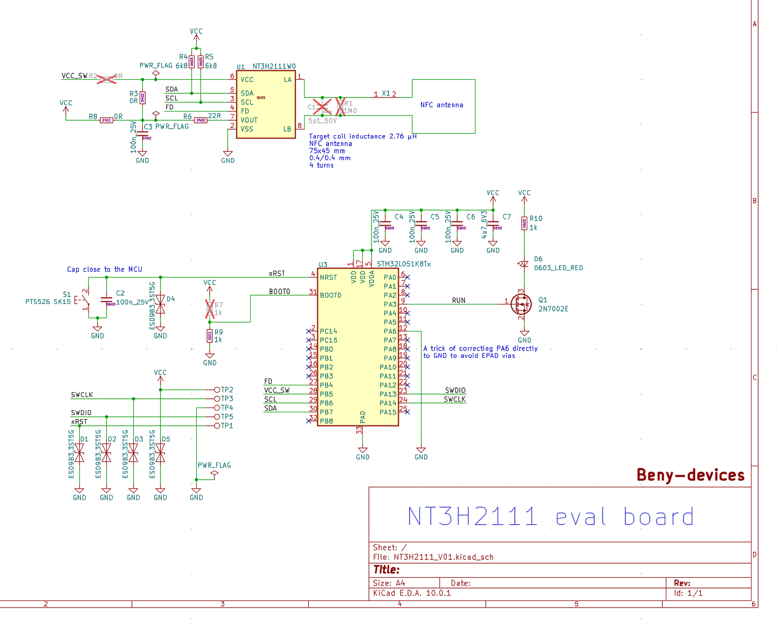Click the crossed-out R2 resistor at VCC_SW
This screenshot has height=629, width=779.
[106, 80]
